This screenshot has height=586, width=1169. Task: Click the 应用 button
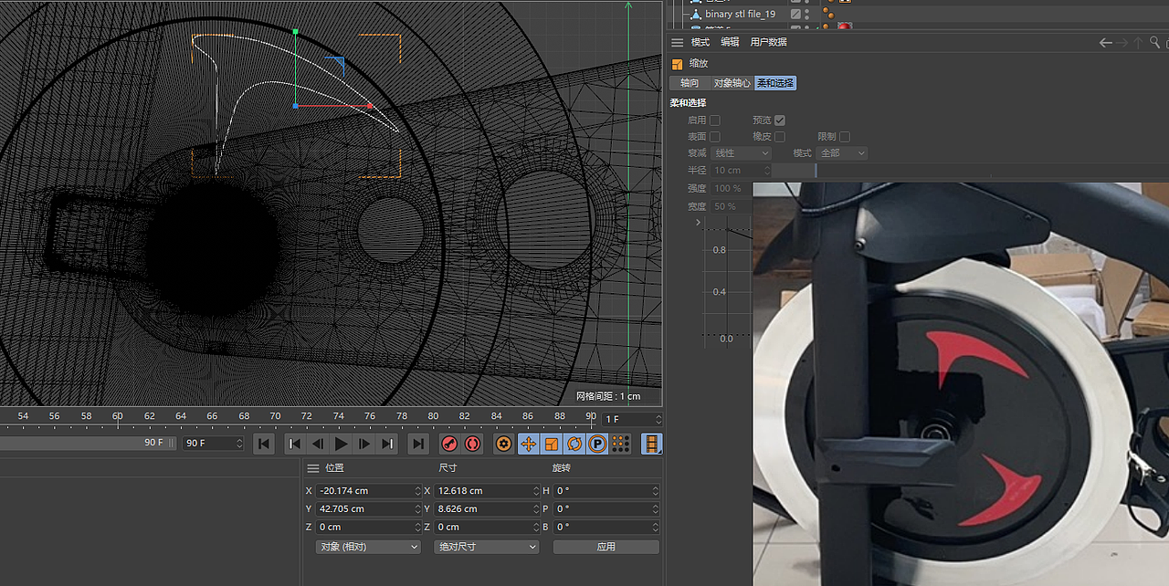(606, 547)
